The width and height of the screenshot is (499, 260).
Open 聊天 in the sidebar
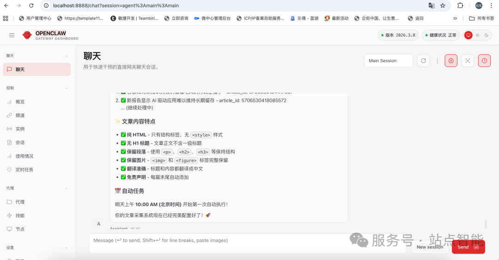[37, 69]
